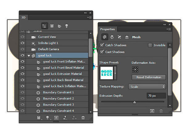Click the 3D panel vertical scrollbar thumb
Viewport: 185px width, 134px height.
pyautogui.click(x=90, y=48)
